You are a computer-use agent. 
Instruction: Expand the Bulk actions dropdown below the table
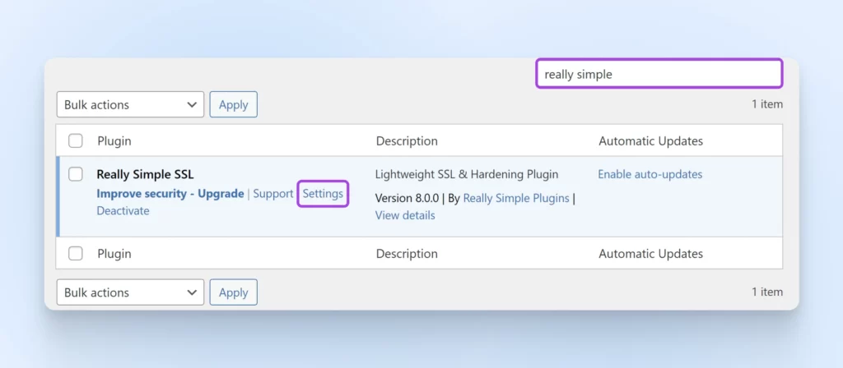(x=130, y=292)
